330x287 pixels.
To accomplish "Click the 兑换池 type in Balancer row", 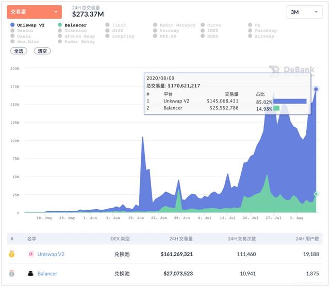I will (x=122, y=273).
